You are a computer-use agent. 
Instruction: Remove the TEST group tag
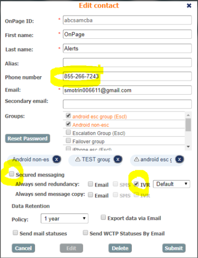[x=118, y=159]
